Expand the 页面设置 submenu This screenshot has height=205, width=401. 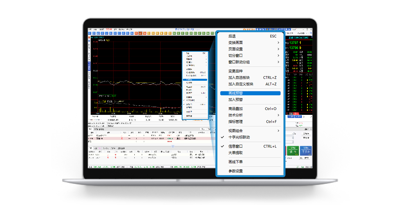pos(250,49)
